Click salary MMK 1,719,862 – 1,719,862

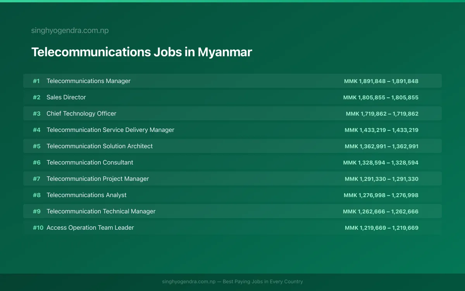382,114
